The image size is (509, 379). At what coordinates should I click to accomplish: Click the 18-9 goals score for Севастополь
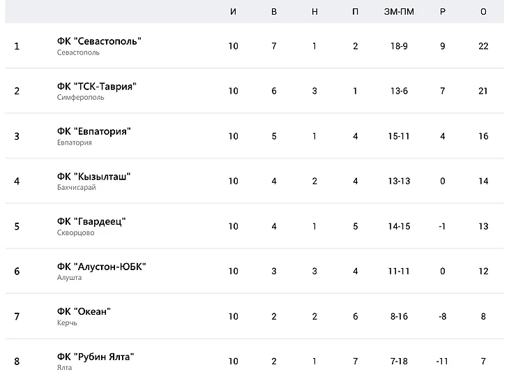(x=399, y=46)
